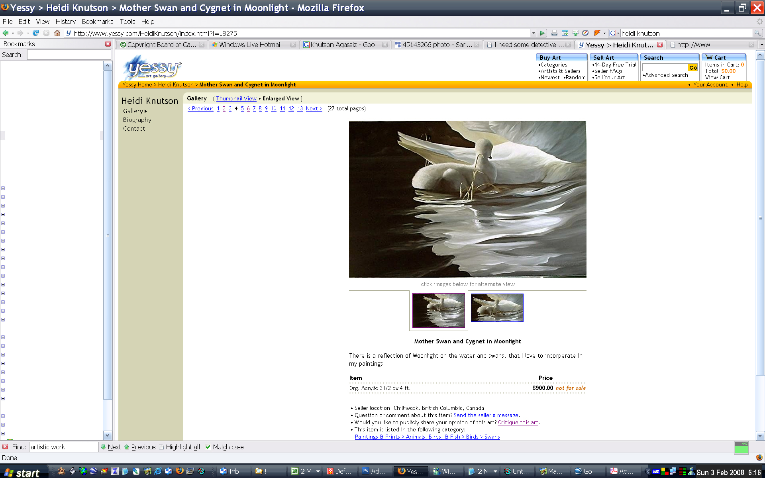Image resolution: width=765 pixels, height=478 pixels.
Task: Expand the Gallery submenu arrow in sidebar
Action: point(146,111)
